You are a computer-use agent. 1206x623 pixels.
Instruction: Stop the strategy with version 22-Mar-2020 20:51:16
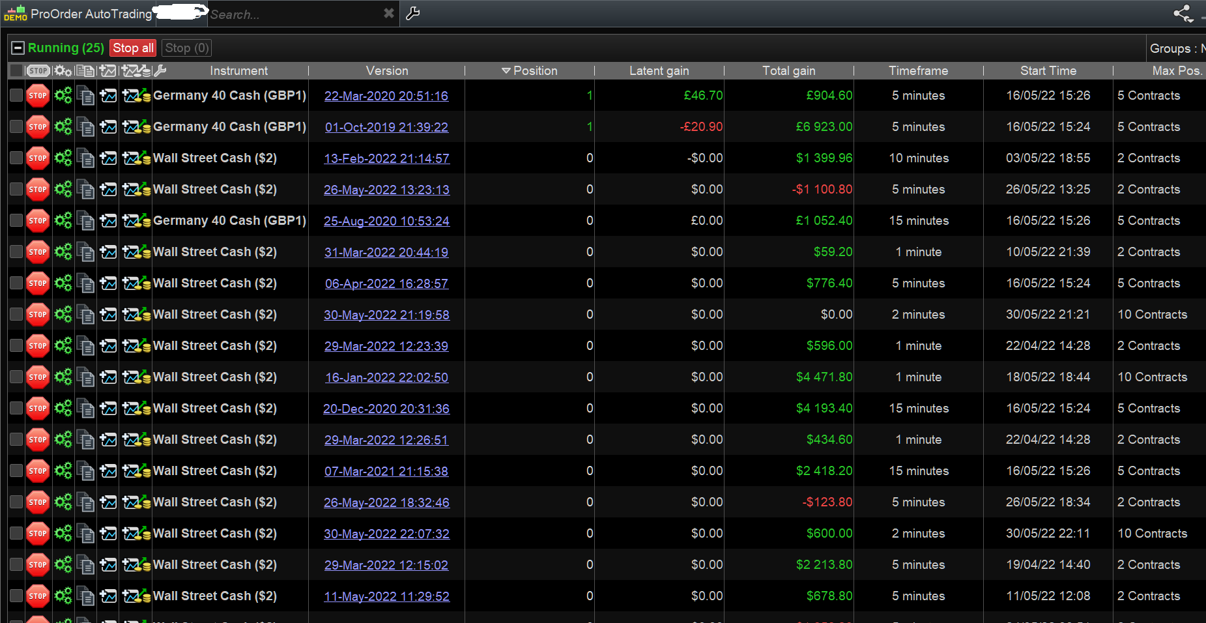coord(38,96)
